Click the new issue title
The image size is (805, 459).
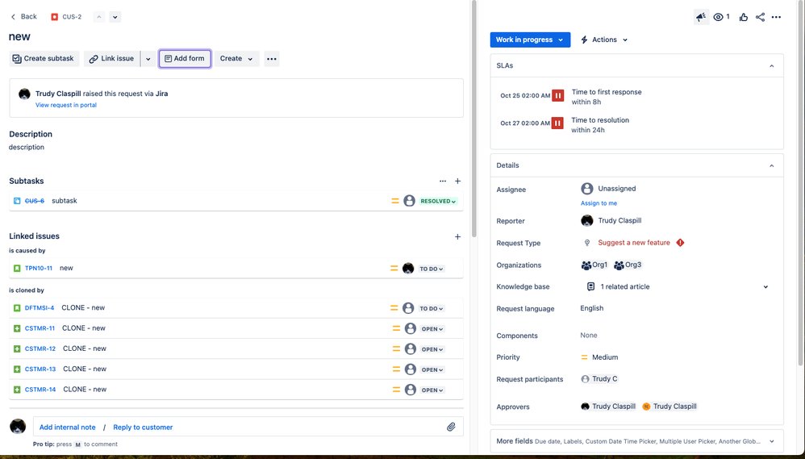19,36
